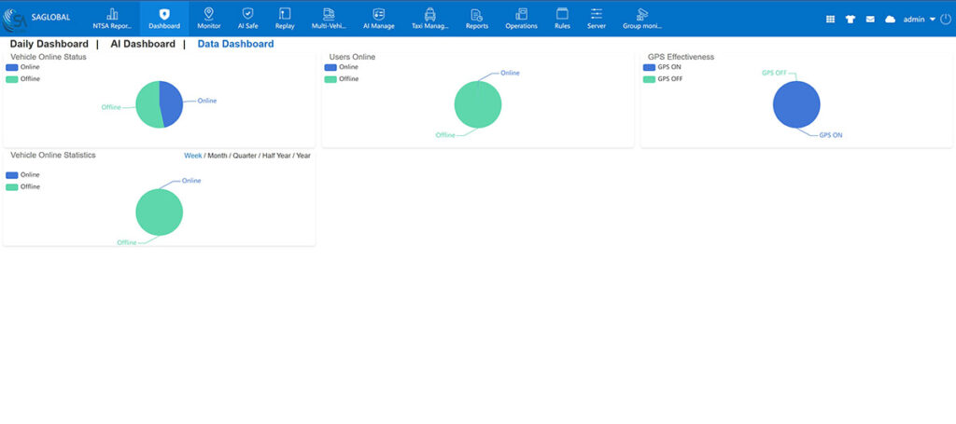This screenshot has width=956, height=424.
Task: Click green Offline slice in Vehicle Online Status pie
Action: click(148, 105)
